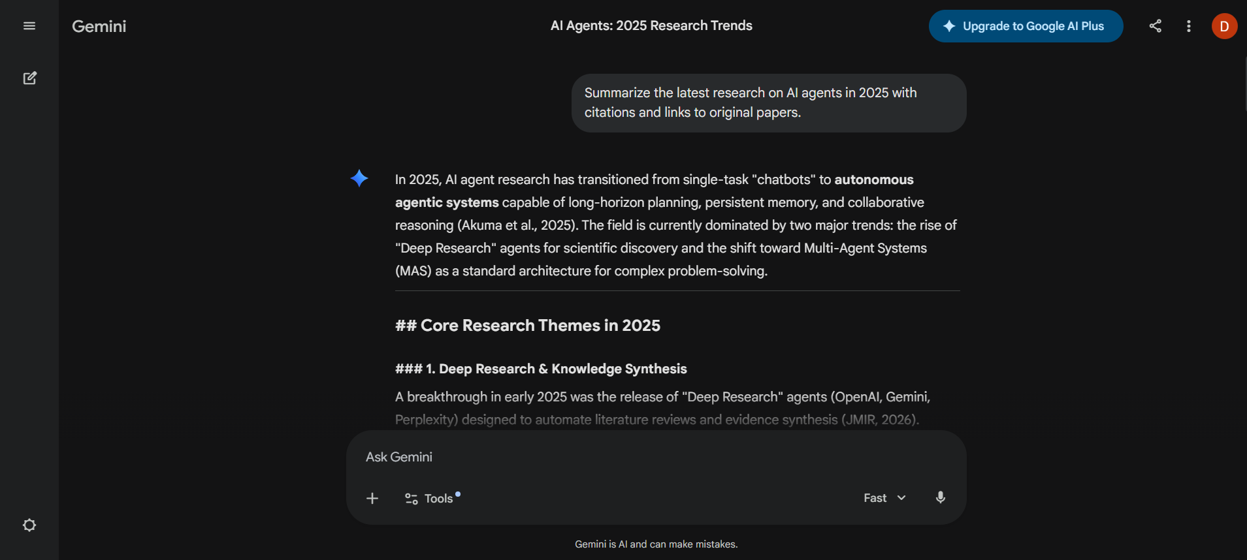Click the conversation title AI Agents: 2025 Research Trends
1247x560 pixels.
coord(651,25)
